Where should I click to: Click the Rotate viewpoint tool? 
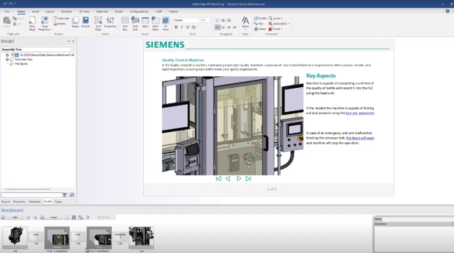[260, 18]
